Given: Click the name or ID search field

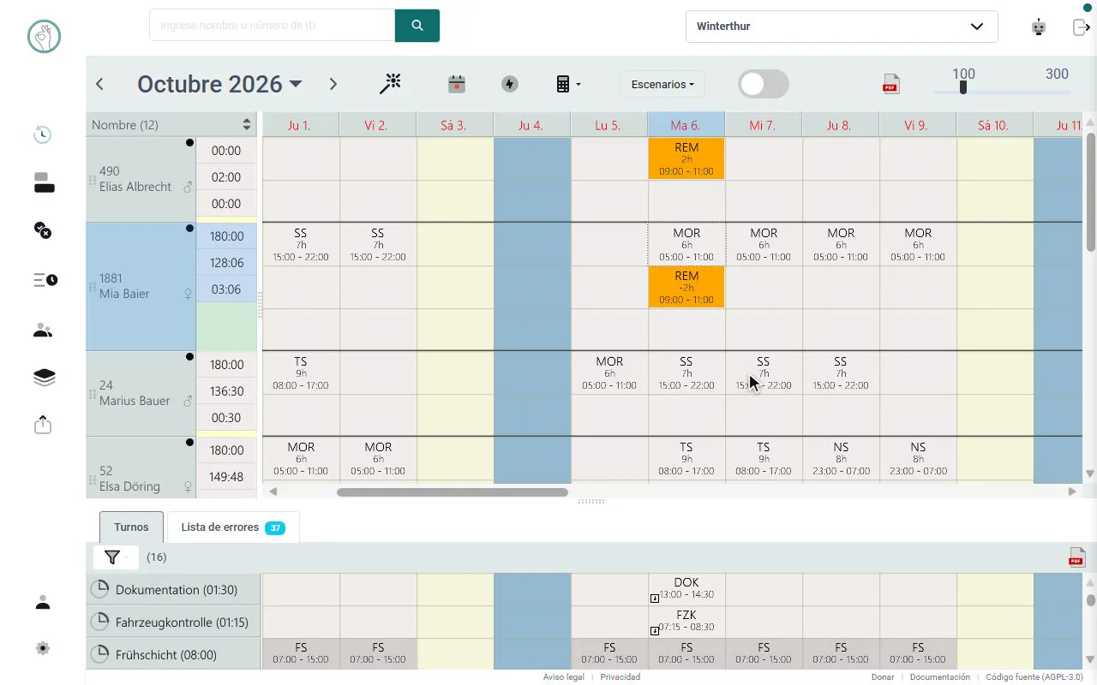Looking at the screenshot, I should (x=272, y=26).
